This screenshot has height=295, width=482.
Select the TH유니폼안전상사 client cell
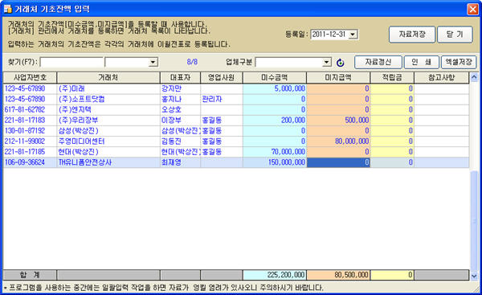click(x=108, y=162)
